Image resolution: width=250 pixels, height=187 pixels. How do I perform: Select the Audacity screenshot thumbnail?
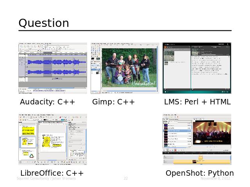(x=53, y=68)
